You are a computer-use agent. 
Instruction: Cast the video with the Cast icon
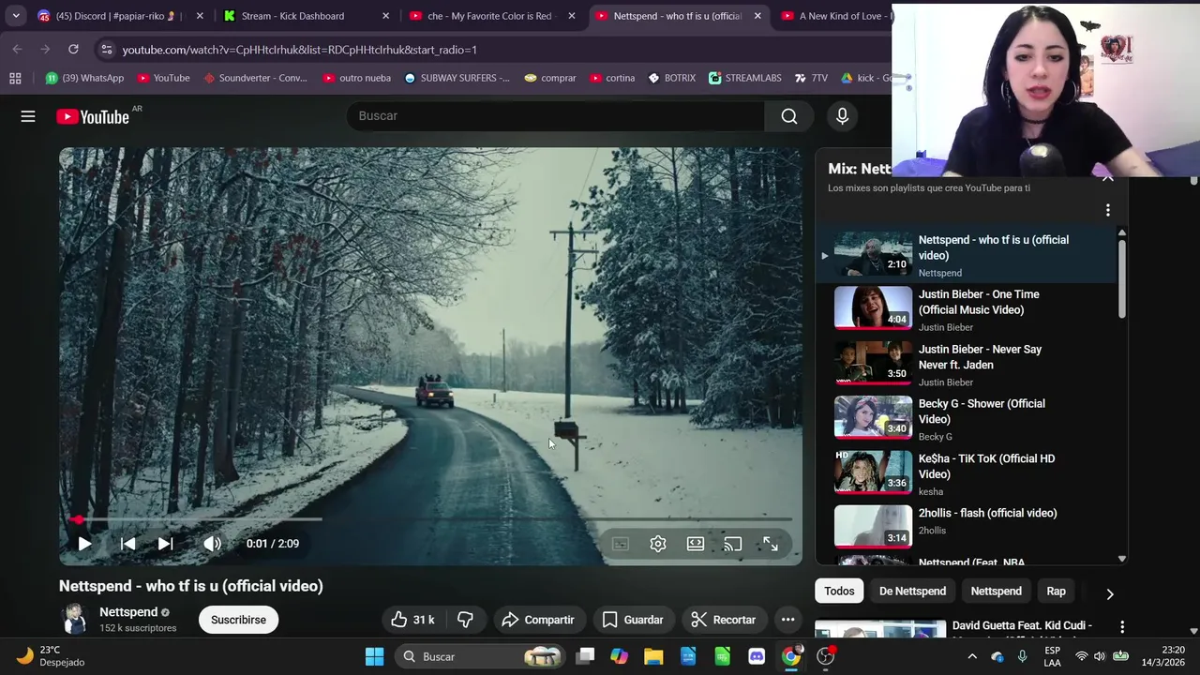point(733,544)
